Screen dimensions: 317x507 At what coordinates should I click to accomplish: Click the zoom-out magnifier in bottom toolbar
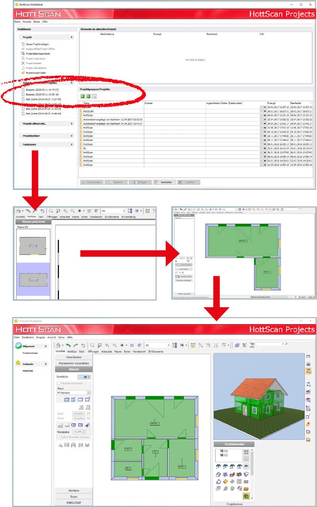click(x=114, y=345)
